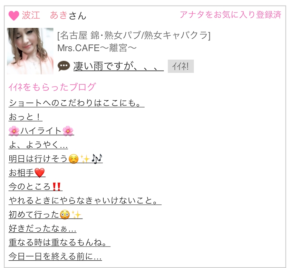Open the ハイライト blog with flower icons
Viewport: 290px width, 268px height.
pos(41,131)
